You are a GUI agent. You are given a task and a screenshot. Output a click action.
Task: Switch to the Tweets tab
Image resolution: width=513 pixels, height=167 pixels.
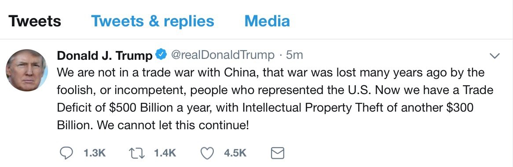coord(35,21)
